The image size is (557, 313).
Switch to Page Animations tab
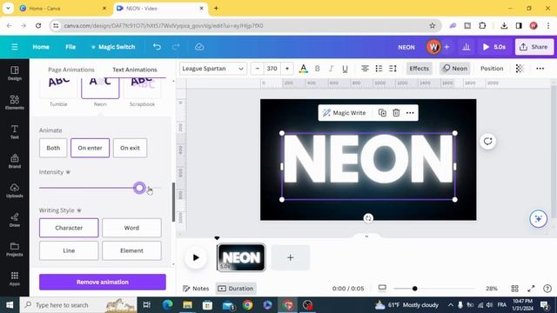(x=71, y=70)
